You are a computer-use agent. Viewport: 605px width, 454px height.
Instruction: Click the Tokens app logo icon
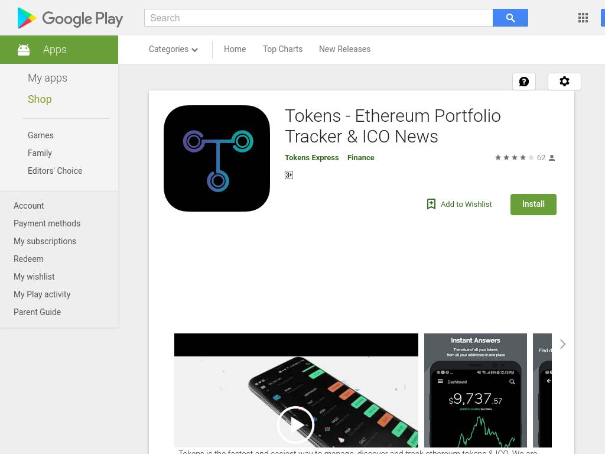click(217, 158)
